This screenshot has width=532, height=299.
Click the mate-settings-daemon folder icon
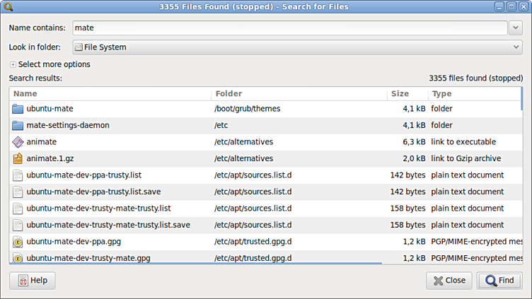coord(18,125)
